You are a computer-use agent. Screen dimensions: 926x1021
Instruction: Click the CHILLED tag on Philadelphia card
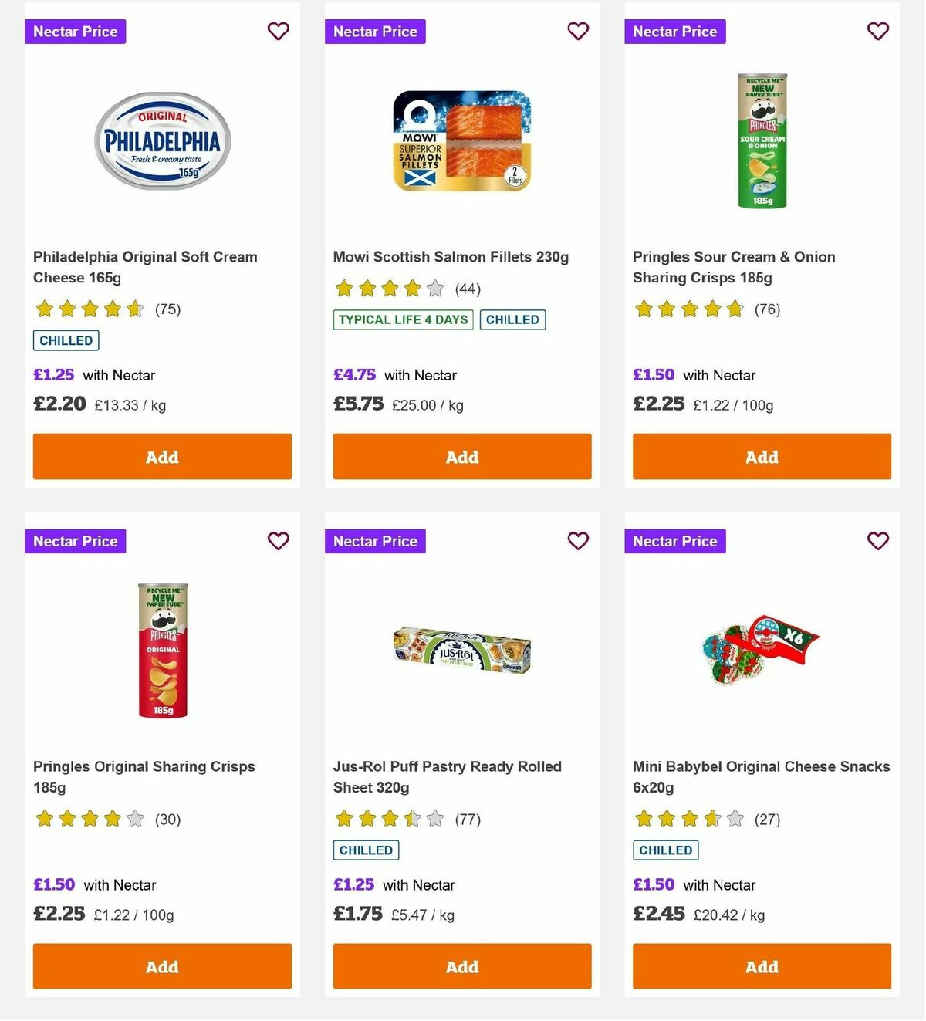tap(65, 340)
